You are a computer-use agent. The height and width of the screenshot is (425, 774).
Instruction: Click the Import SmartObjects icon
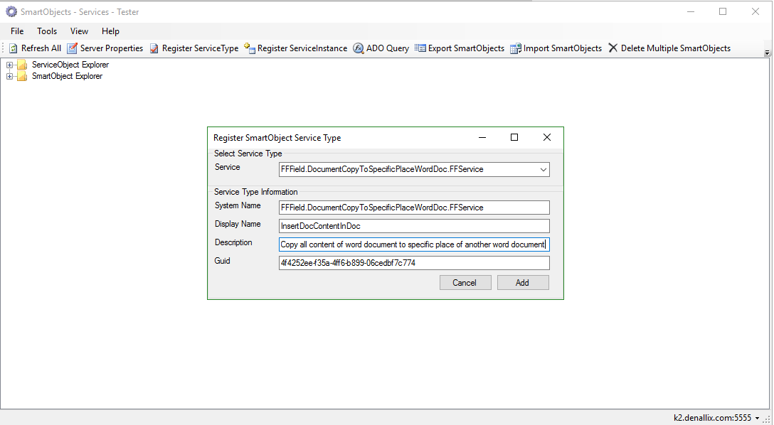pos(516,48)
